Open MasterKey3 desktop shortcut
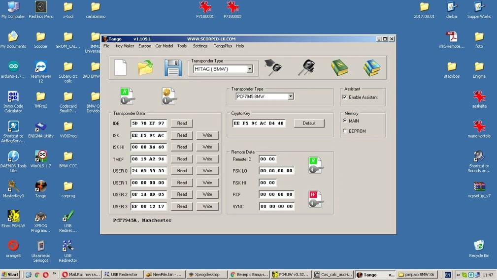 coord(13,189)
